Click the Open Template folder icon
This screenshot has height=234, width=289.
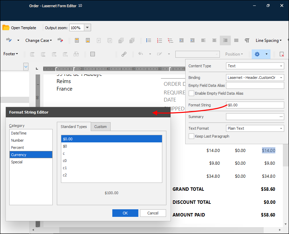click(6, 28)
